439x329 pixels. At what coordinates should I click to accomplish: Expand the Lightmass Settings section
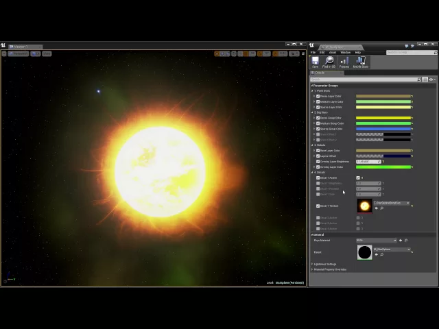[312, 264]
